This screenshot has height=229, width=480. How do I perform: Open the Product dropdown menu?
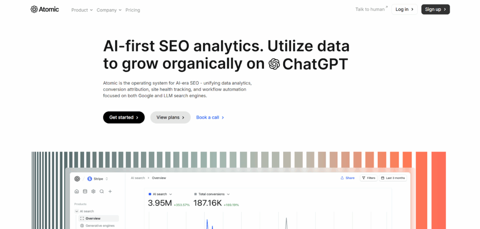pyautogui.click(x=82, y=10)
